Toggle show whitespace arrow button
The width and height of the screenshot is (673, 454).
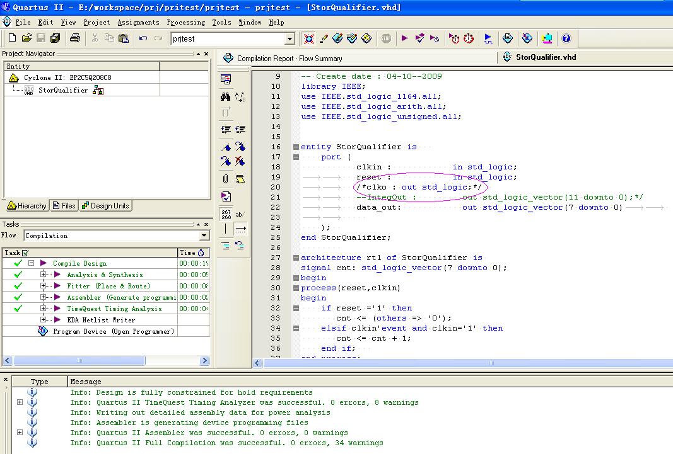pyautogui.click(x=240, y=229)
